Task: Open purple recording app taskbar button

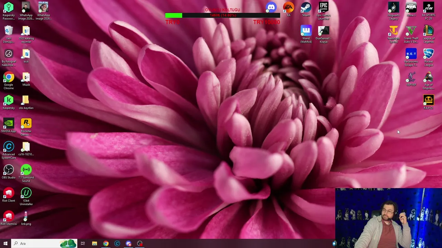Action: point(128,244)
